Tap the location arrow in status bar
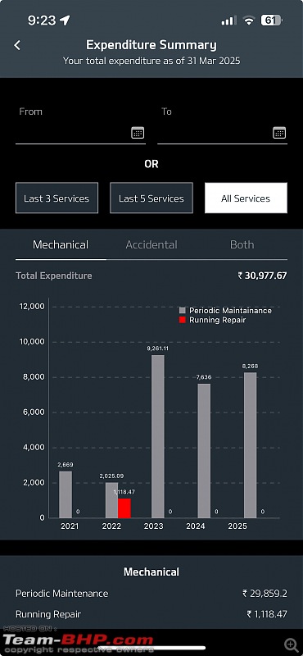Viewport: 303px width, 656px height. tap(65, 20)
